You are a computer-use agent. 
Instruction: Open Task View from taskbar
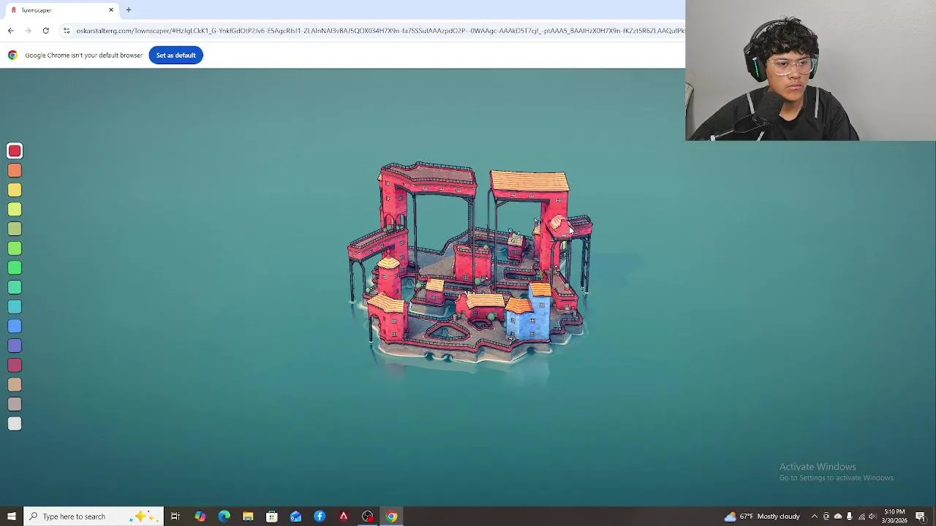point(175,517)
